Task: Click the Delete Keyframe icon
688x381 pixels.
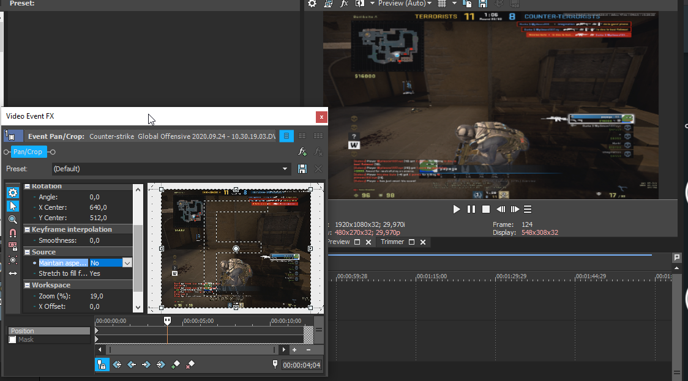Action: tap(190, 364)
